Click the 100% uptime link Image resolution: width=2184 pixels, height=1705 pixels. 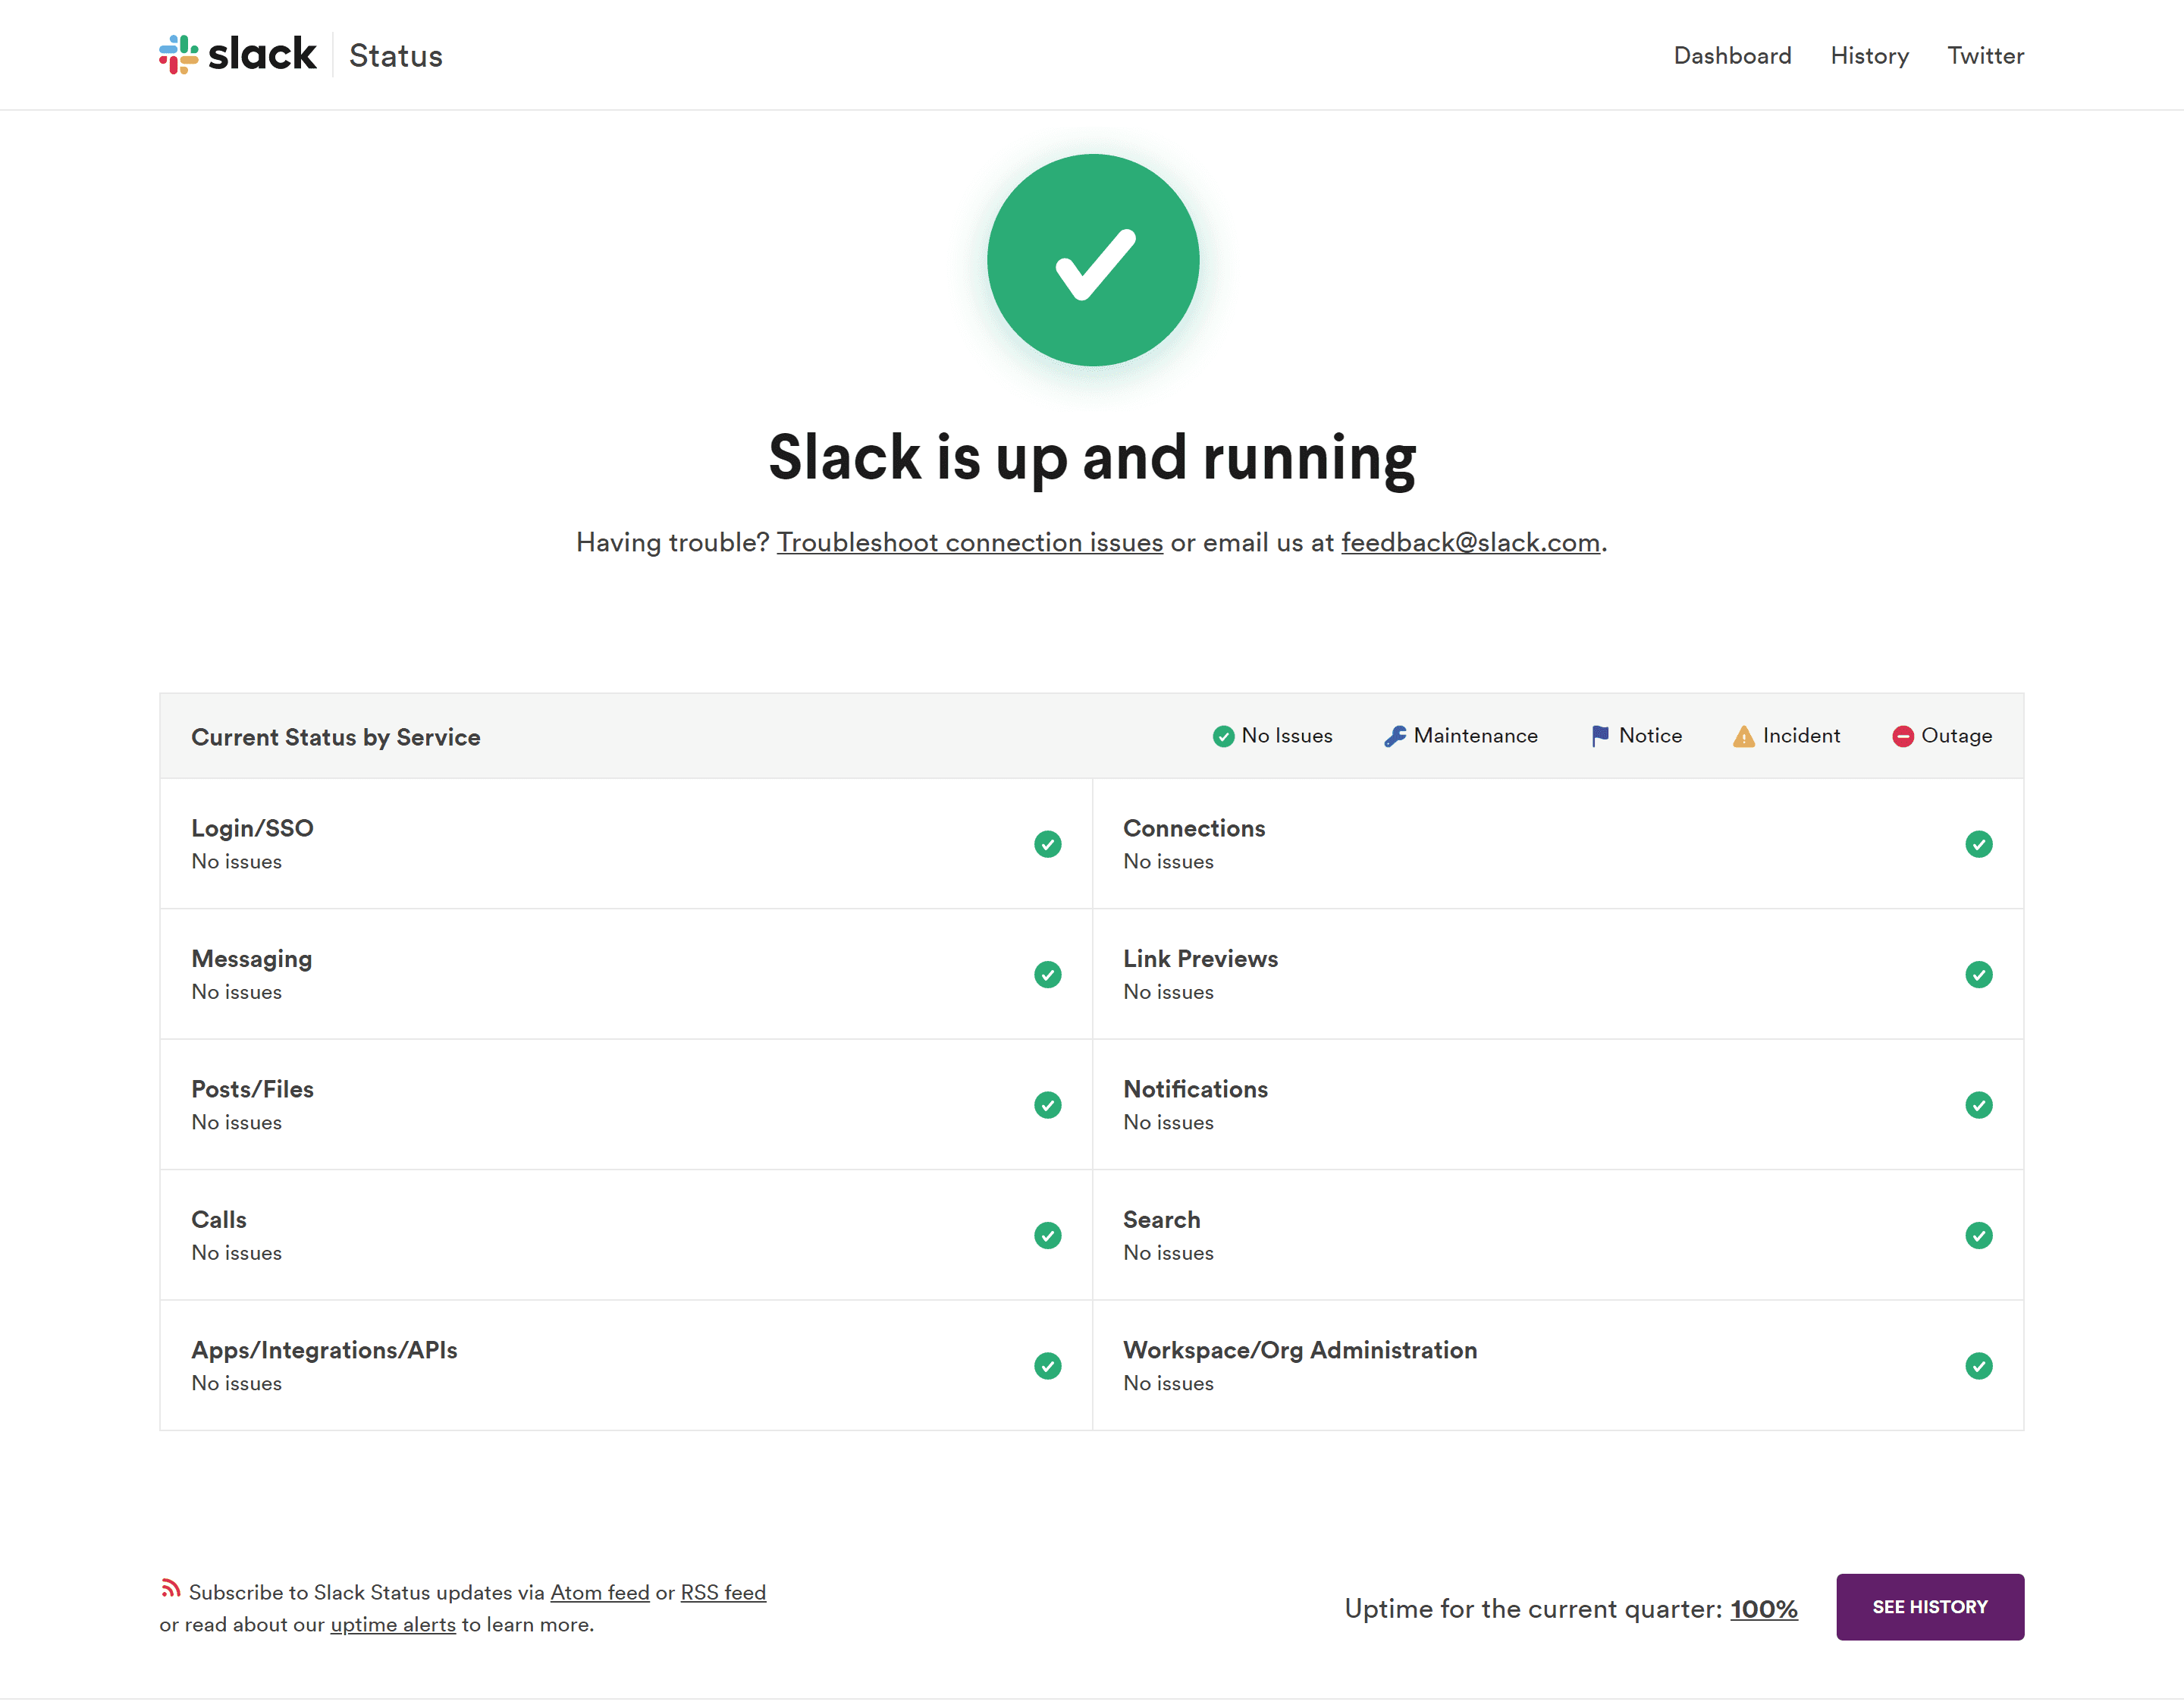[x=1763, y=1608]
